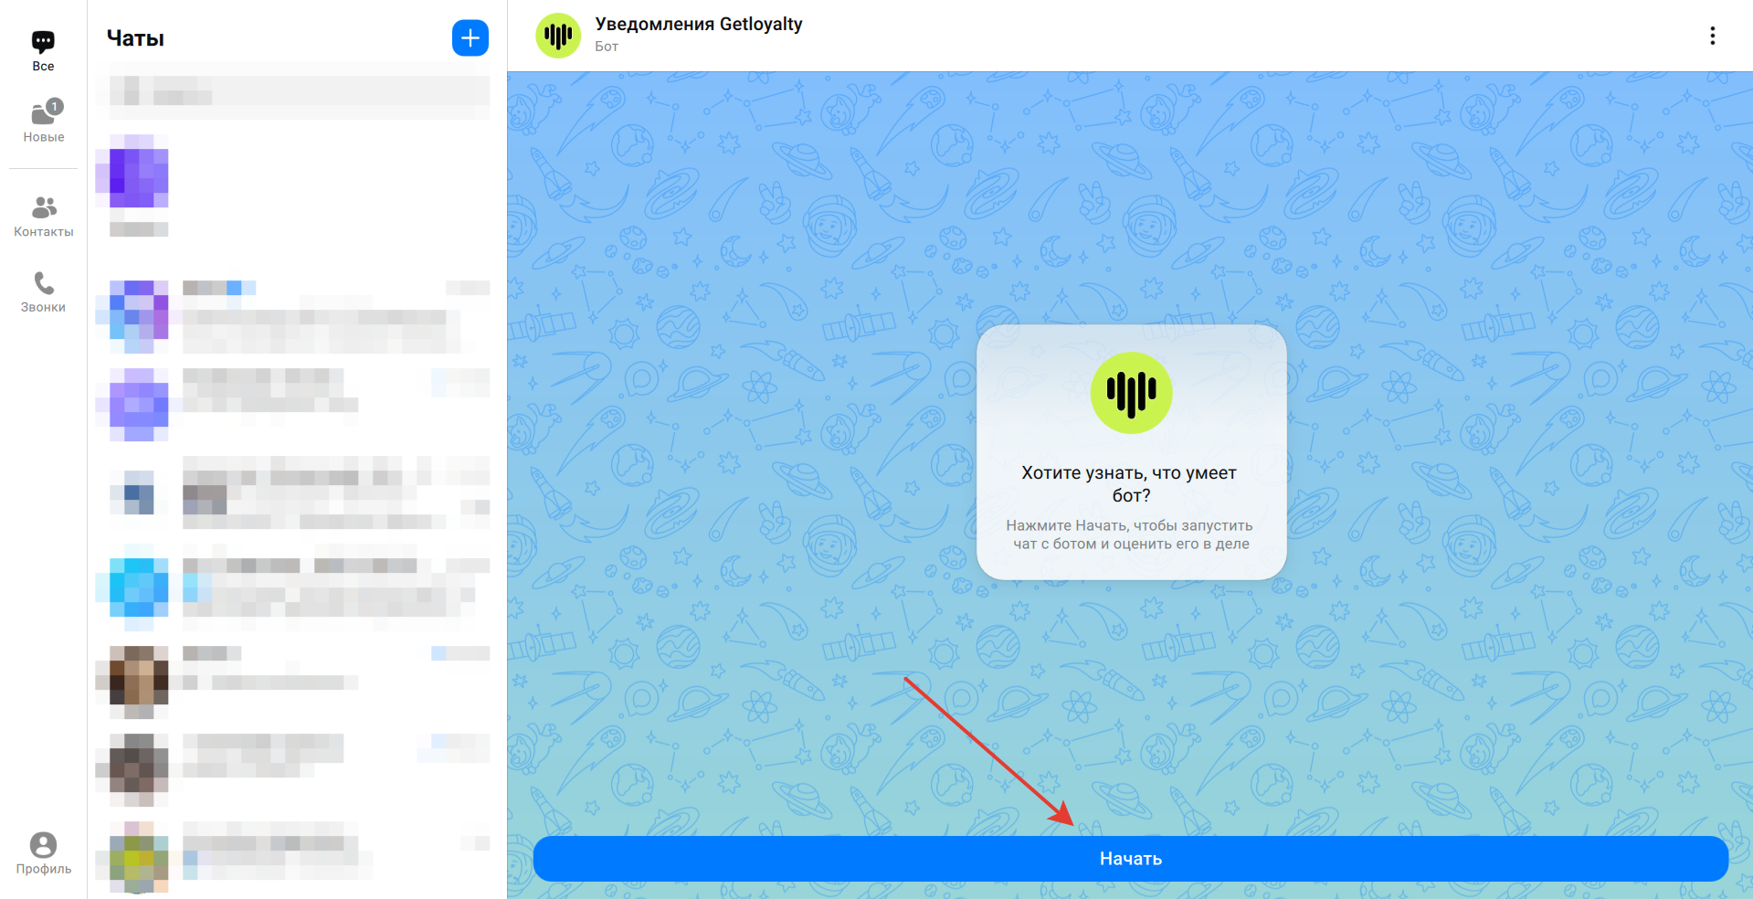This screenshot has height=899, width=1753.
Task: Select the chat with small blue-gray avatar
Action: click(292, 492)
